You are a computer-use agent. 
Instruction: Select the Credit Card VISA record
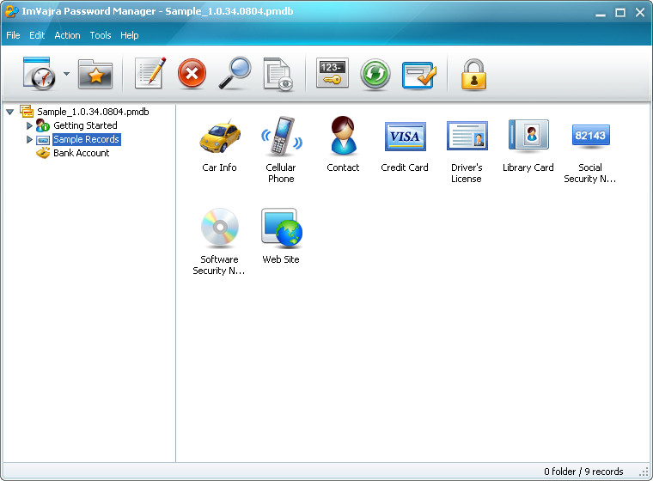point(405,147)
